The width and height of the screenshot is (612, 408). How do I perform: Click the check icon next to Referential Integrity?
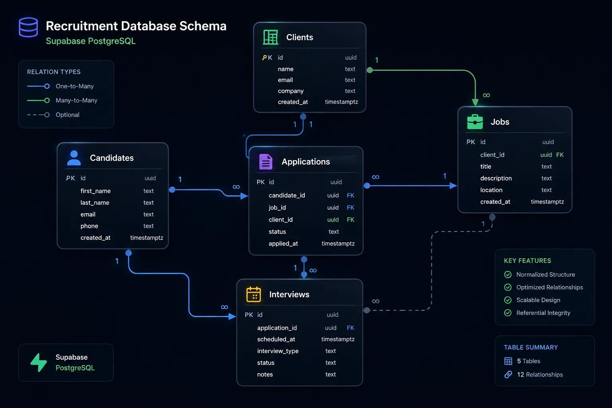click(x=508, y=313)
